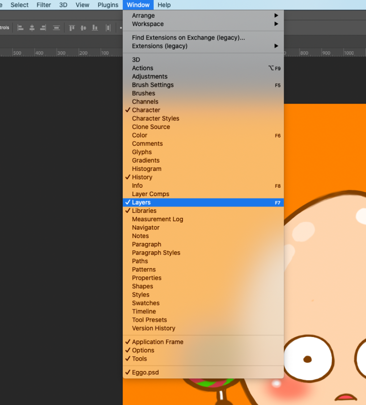Open the Brush Settings panel
Screen dimensions: 366x405
(x=203, y=85)
